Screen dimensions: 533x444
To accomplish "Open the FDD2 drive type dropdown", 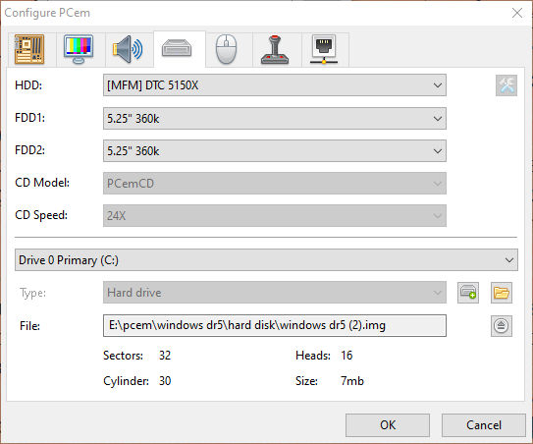I will tap(275, 150).
